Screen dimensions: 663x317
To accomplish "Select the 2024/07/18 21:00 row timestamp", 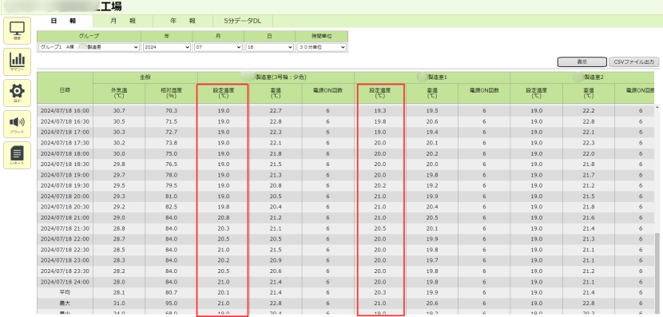I will point(65,218).
